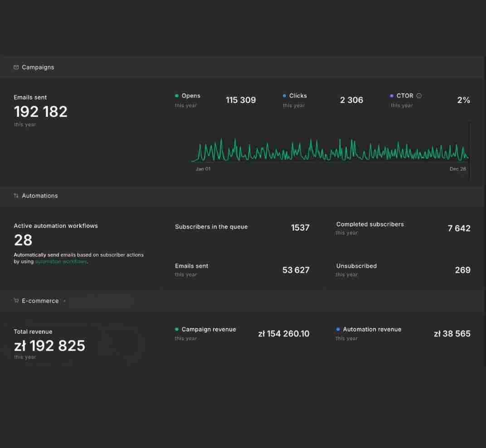
Task: Toggle the Opens series label
Action: [x=191, y=96]
